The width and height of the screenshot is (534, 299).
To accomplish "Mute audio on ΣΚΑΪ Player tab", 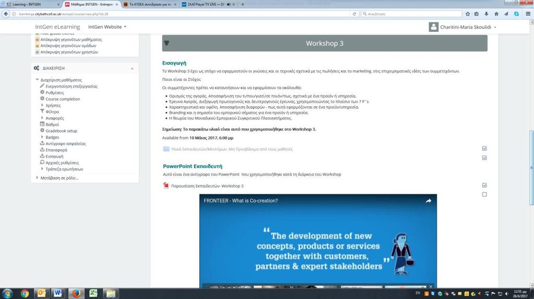I will coord(229,4).
